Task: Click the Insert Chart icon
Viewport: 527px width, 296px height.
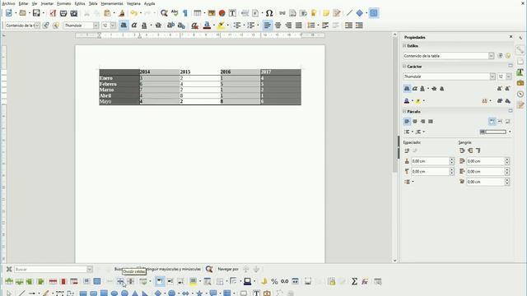Action: (x=222, y=13)
